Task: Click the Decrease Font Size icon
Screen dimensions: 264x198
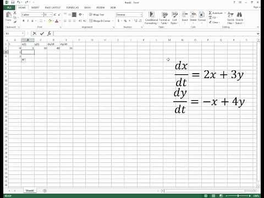Action: point(59,15)
